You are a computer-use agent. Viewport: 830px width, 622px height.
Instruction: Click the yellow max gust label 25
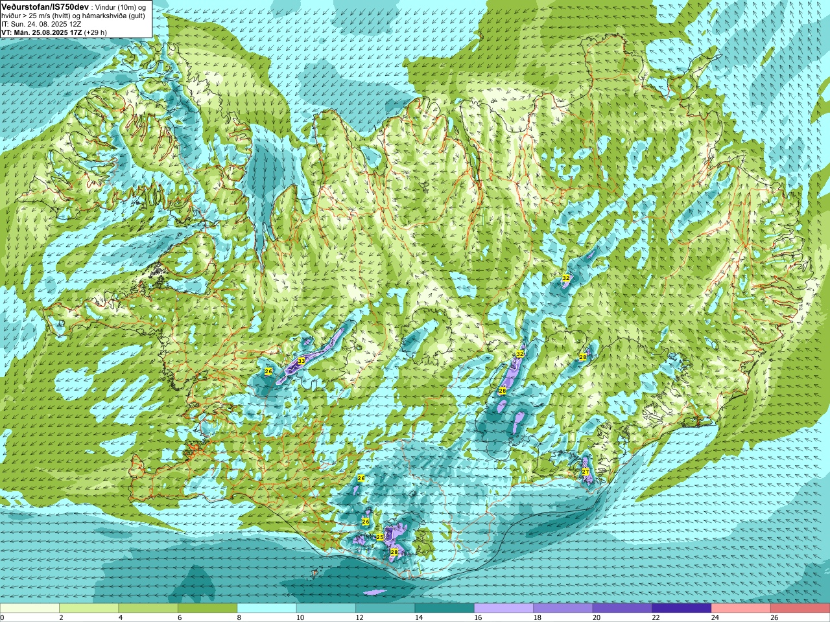click(380, 537)
